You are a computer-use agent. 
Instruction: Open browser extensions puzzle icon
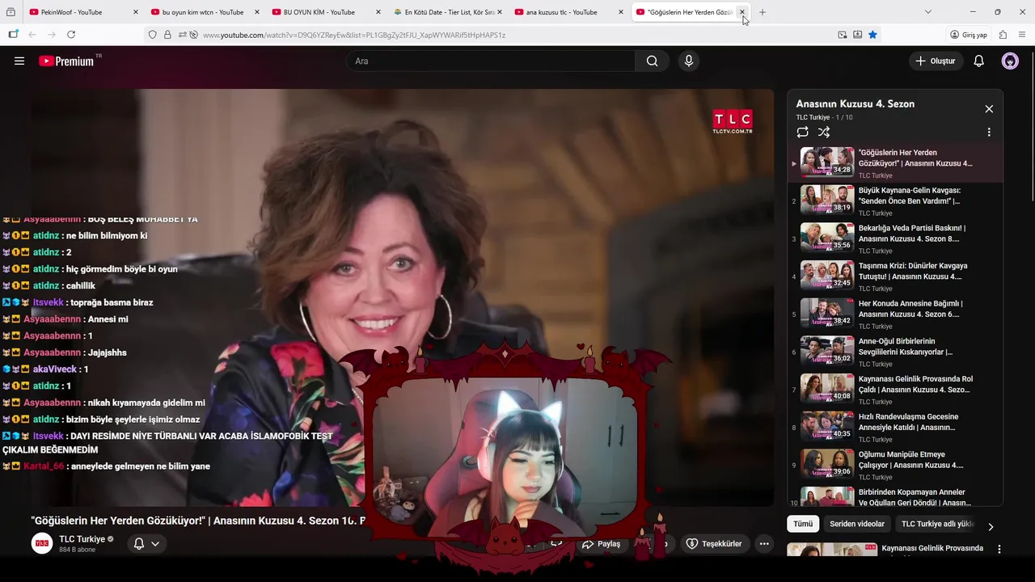(x=1003, y=35)
